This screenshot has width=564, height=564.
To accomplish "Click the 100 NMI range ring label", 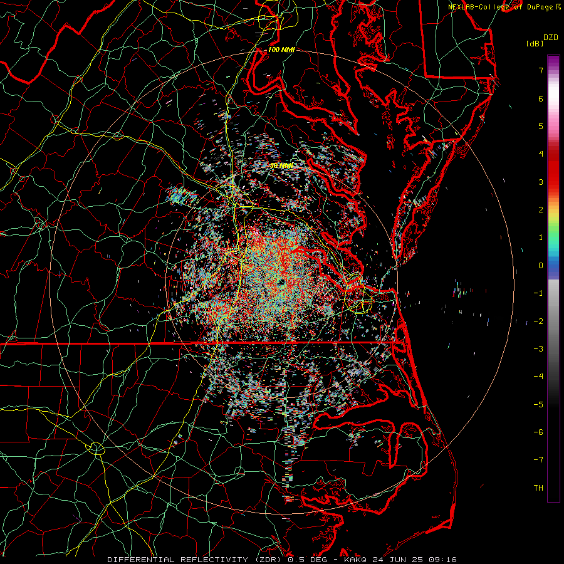I will click(281, 50).
